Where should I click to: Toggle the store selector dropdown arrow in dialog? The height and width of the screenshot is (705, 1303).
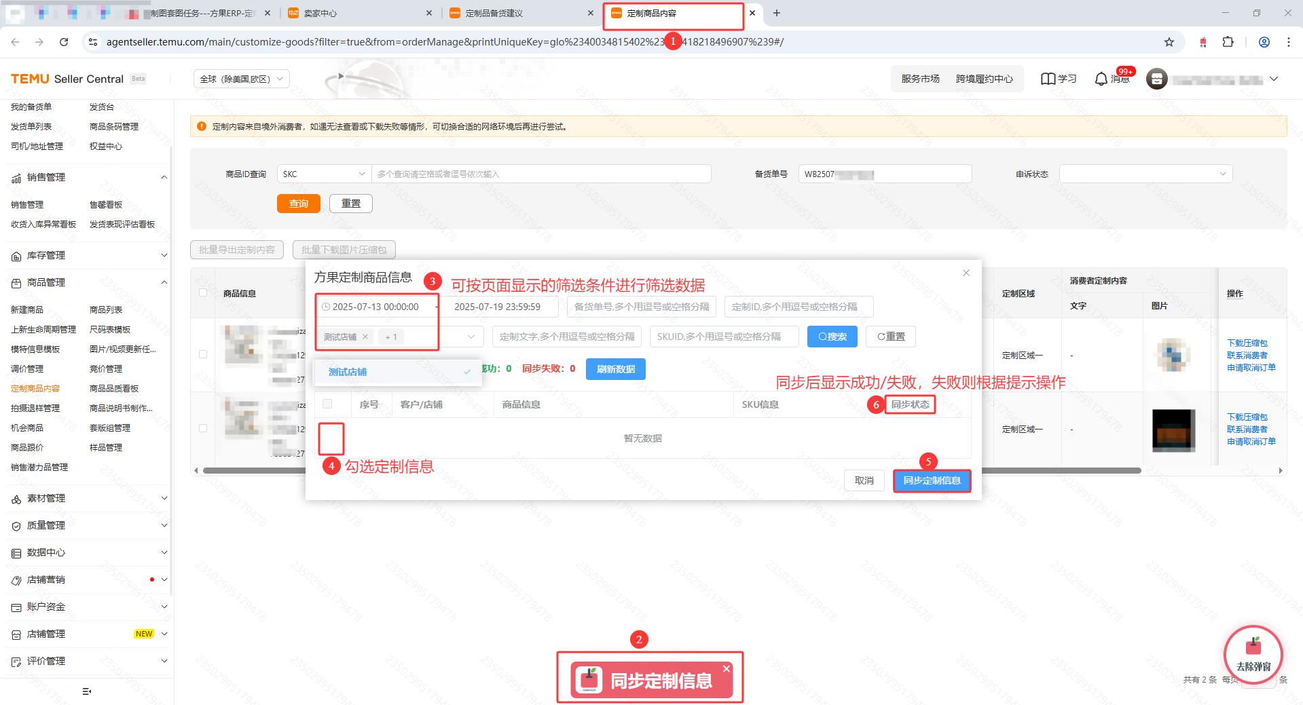point(471,337)
